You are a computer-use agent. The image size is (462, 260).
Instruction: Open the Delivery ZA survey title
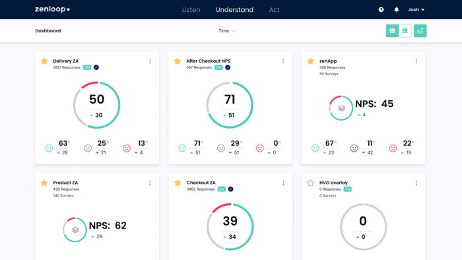66,61
